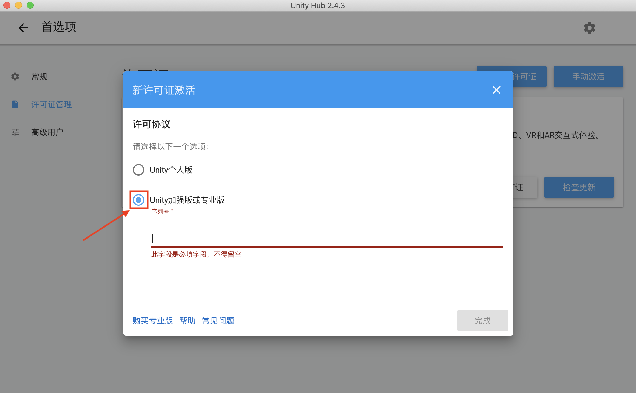The width and height of the screenshot is (636, 393).
Task: Open the settings gear at the top right
Action: pyautogui.click(x=589, y=28)
